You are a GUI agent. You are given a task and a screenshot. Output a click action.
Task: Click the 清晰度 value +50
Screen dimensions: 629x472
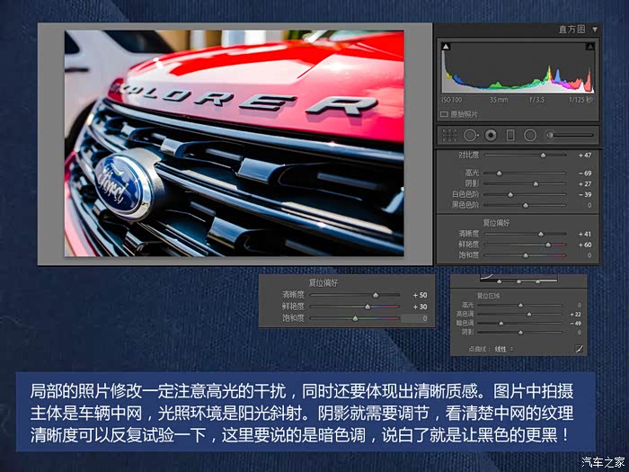(x=420, y=295)
